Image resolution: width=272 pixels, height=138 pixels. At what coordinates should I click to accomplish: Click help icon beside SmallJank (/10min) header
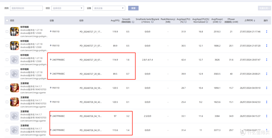point(152,22)
